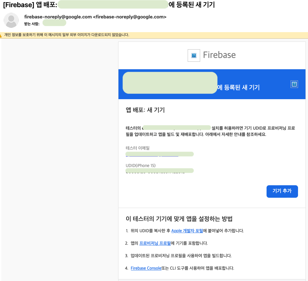Screen dimensions: 308x281
Task: Click the broken Firebase logo image placeholder
Action: (194, 56)
